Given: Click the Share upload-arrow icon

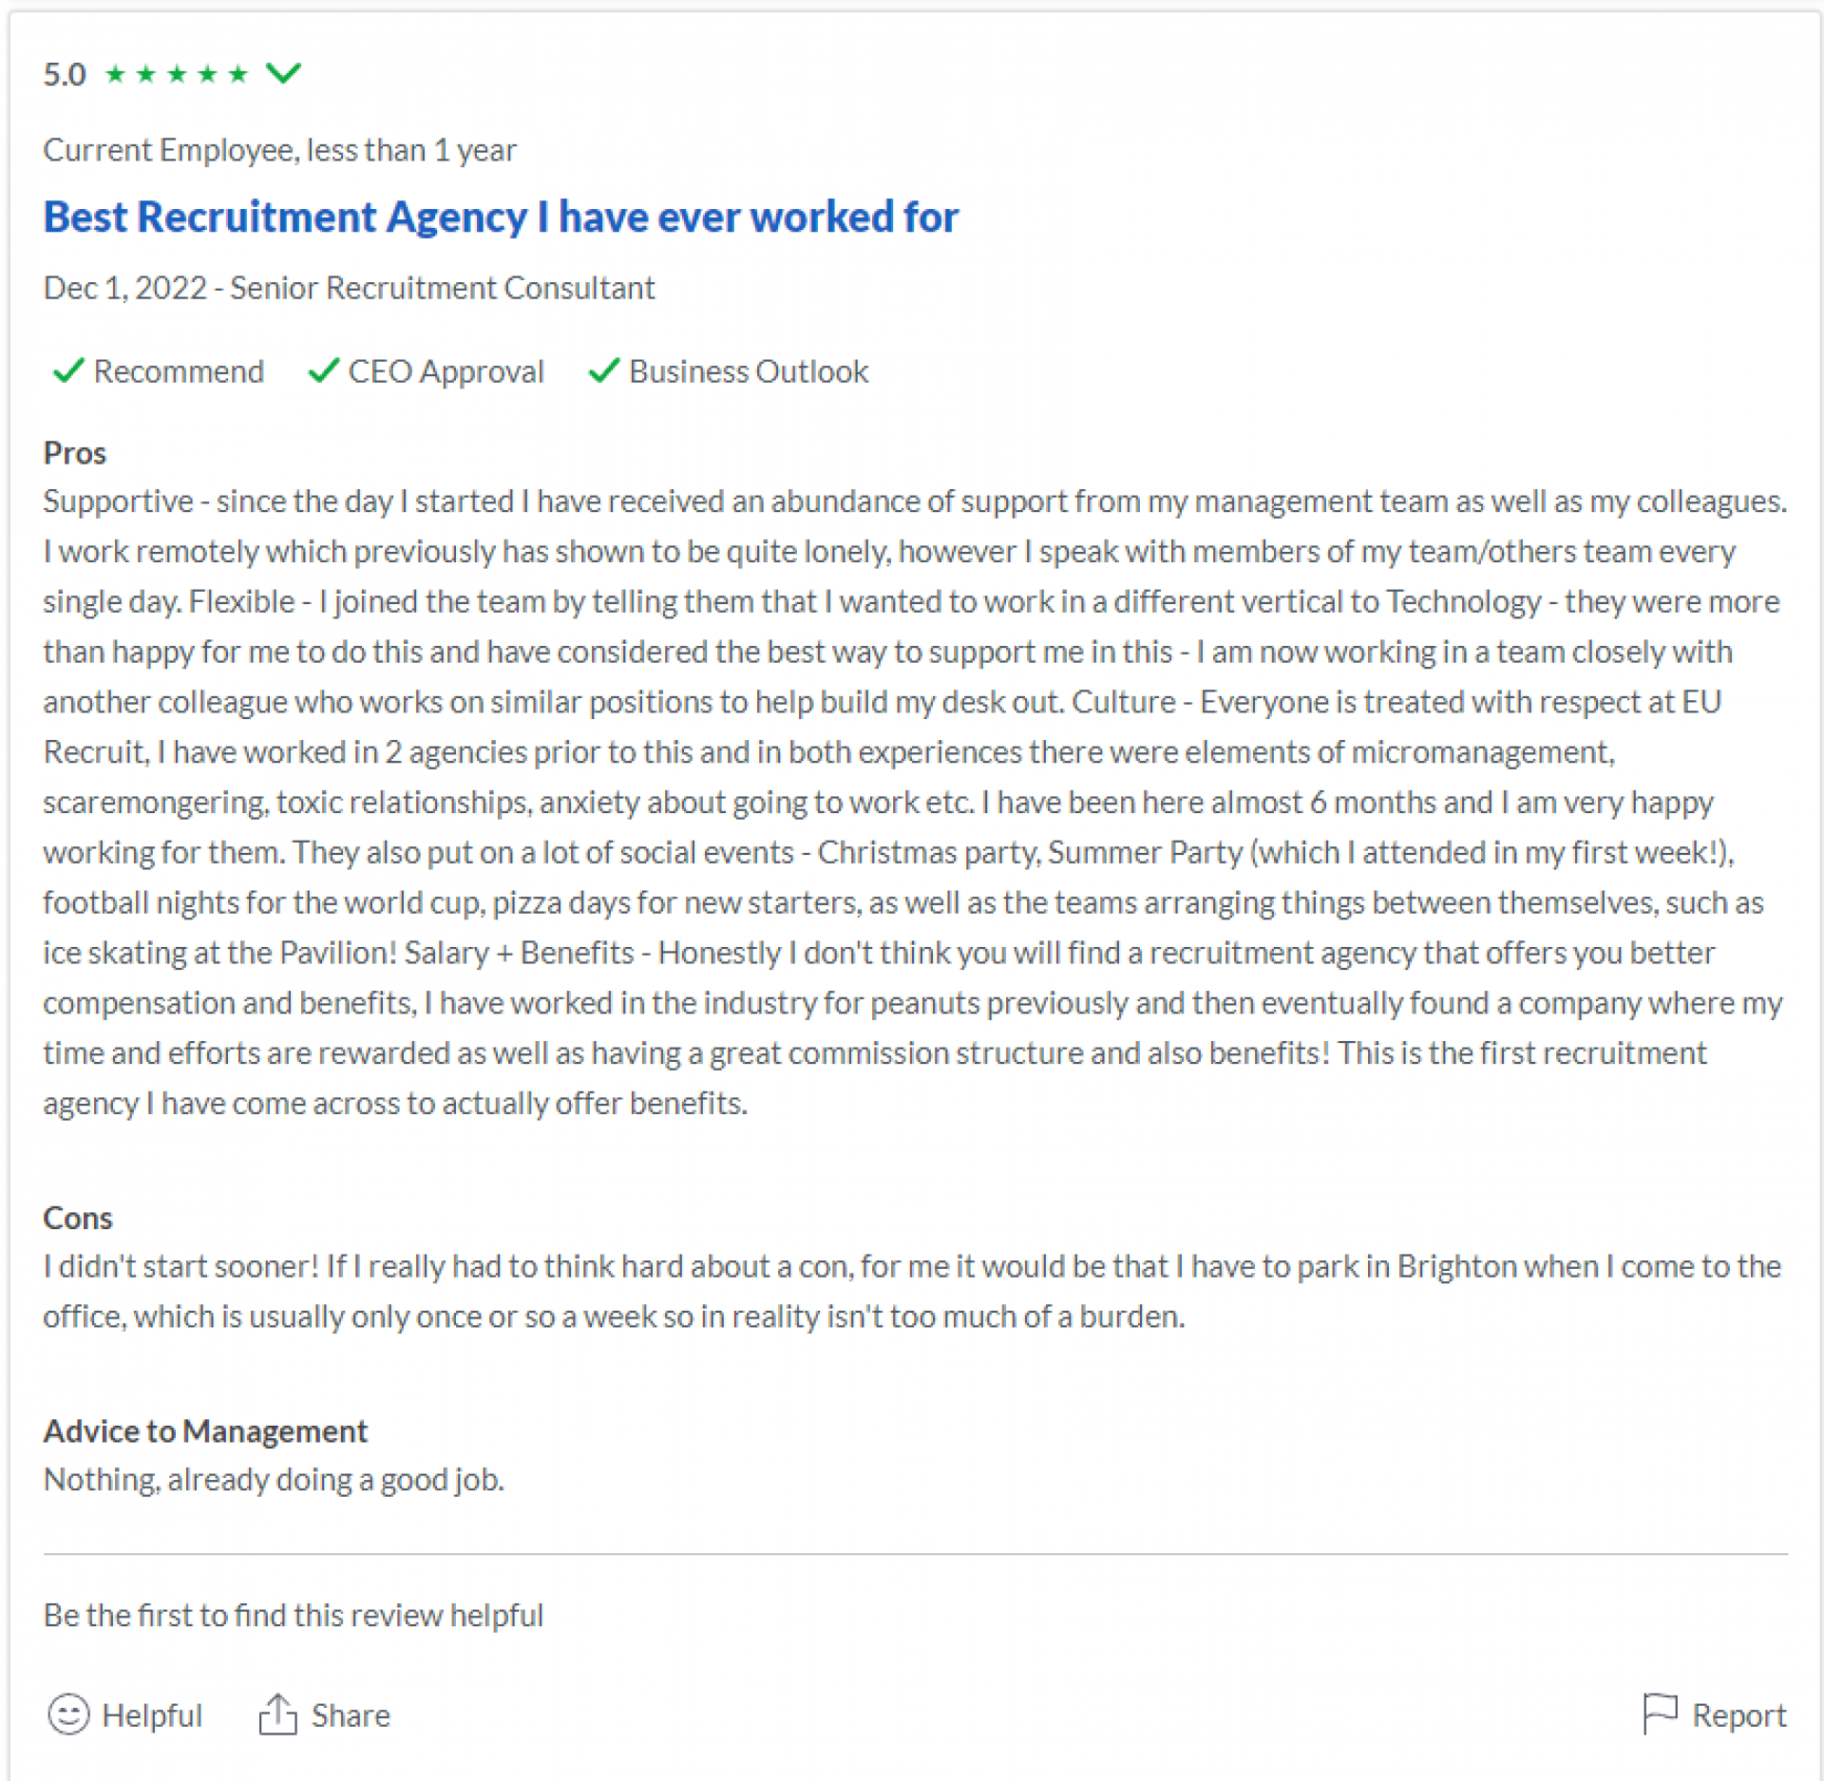Looking at the screenshot, I should [x=277, y=1714].
